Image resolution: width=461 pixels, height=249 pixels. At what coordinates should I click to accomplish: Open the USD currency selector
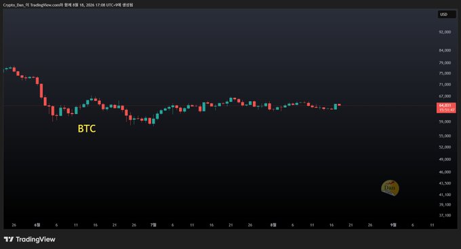coord(447,14)
